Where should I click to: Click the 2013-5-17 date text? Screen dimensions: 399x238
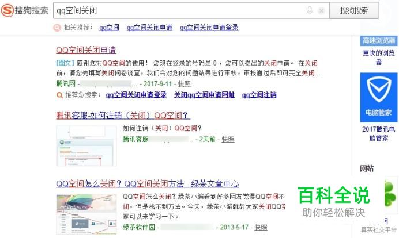[x=234, y=227]
